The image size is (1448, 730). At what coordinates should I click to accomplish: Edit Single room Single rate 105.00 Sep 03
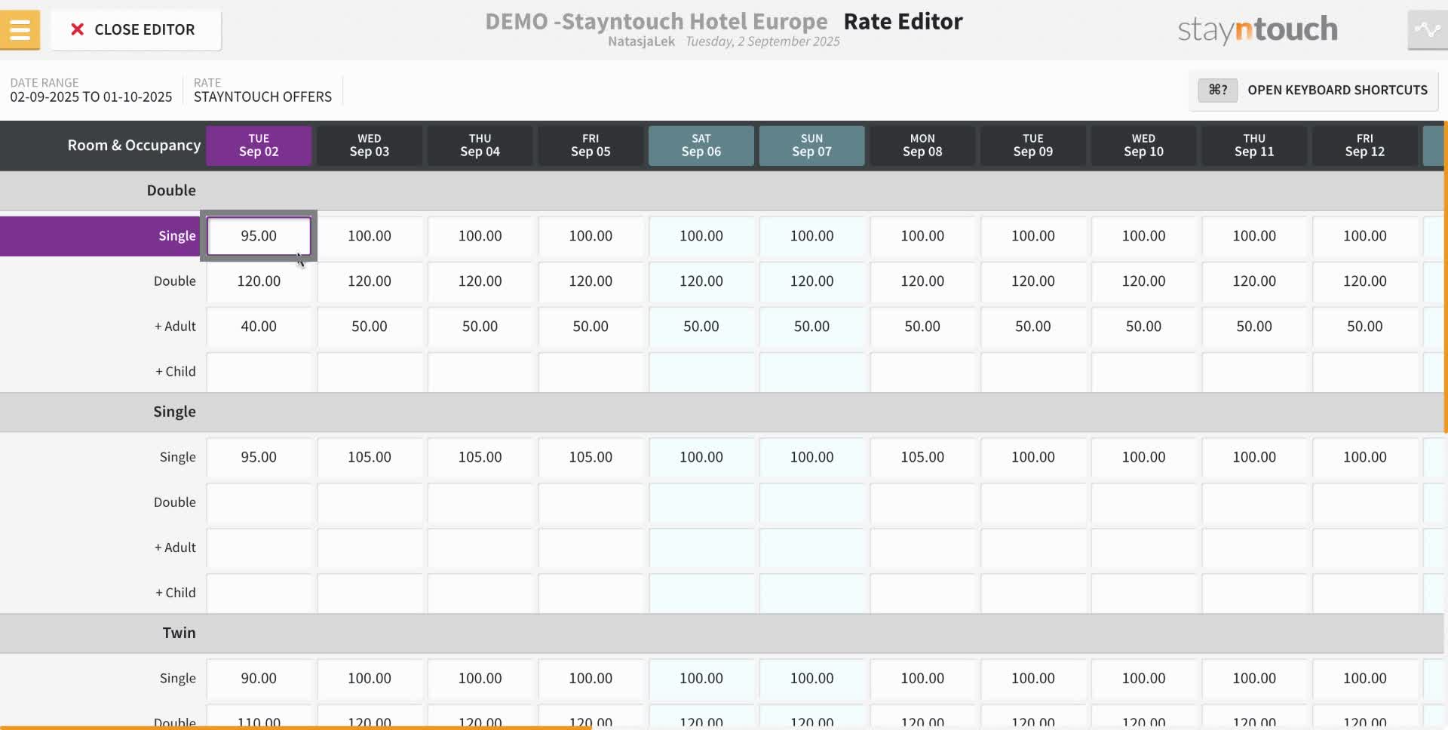[370, 457]
